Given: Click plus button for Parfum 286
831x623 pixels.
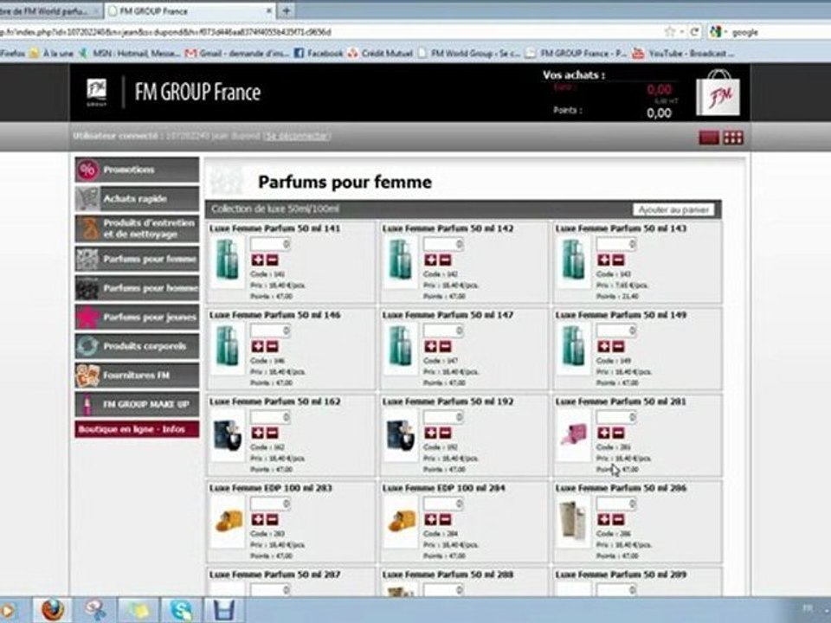Looking at the screenshot, I should (603, 520).
